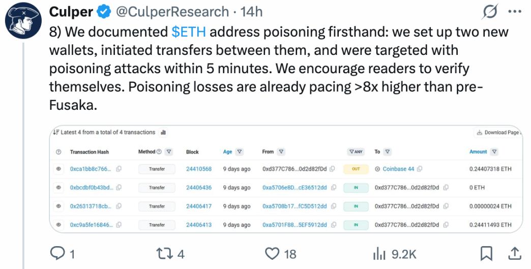Open the Method column filter dropdown

tap(169, 152)
